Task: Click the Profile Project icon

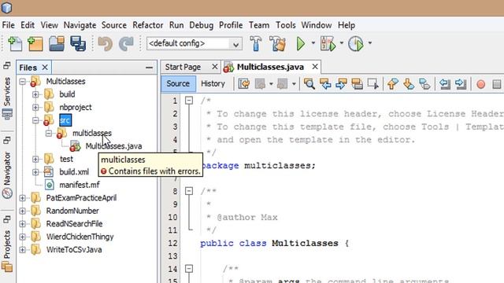Action: pos(356,44)
